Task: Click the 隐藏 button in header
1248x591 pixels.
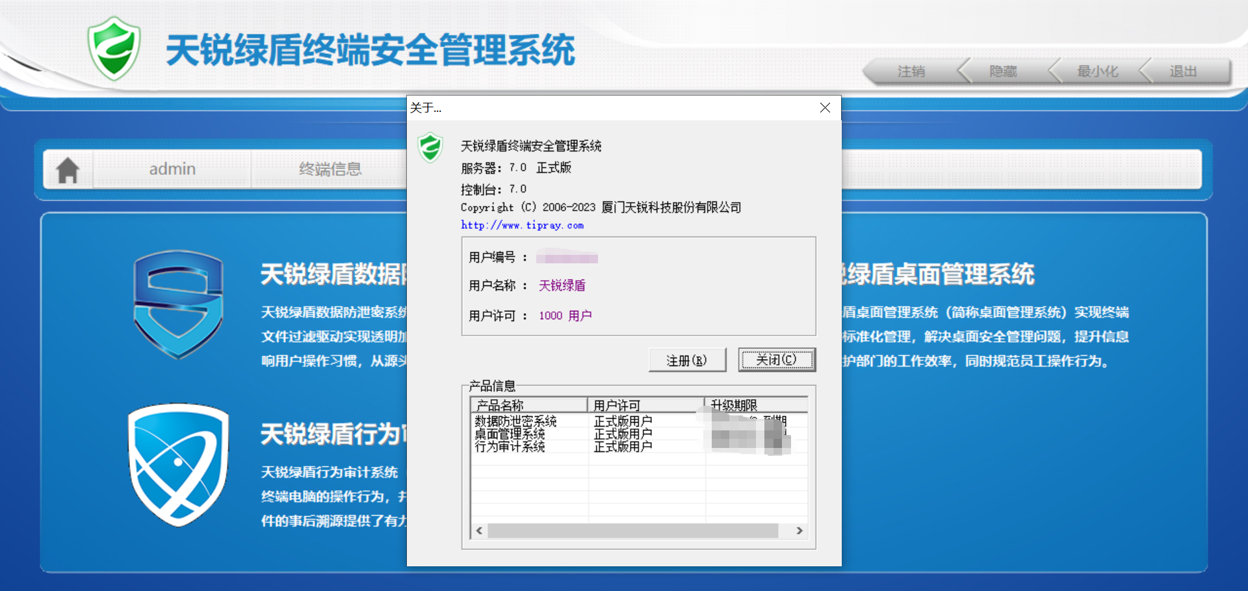Action: pos(1003,72)
